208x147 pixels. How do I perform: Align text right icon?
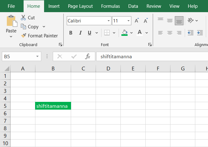point(179,33)
